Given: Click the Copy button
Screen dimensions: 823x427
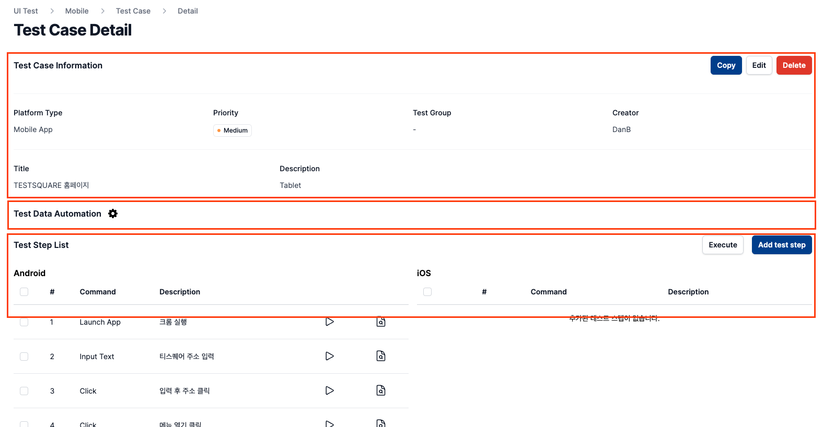Looking at the screenshot, I should tap(726, 65).
